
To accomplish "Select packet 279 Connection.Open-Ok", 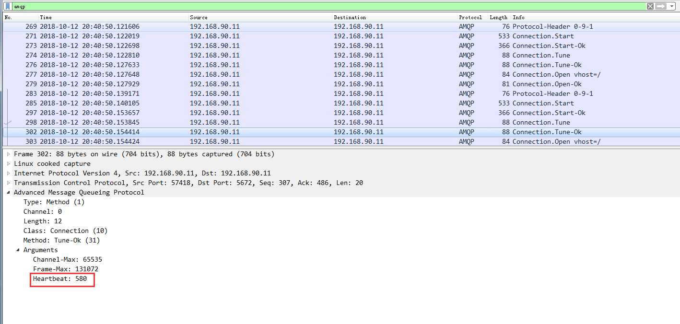I will coord(341,84).
